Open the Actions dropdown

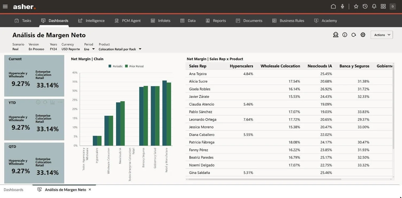(x=382, y=35)
